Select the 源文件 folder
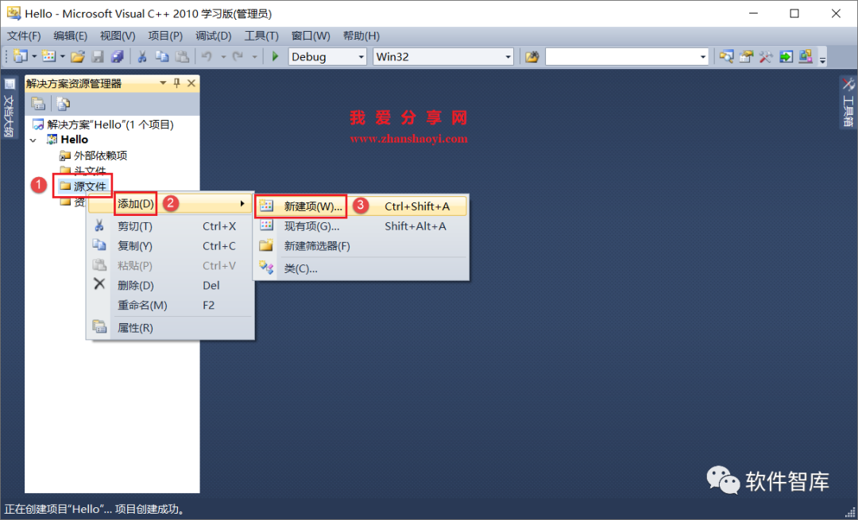858x520 pixels. [83, 187]
